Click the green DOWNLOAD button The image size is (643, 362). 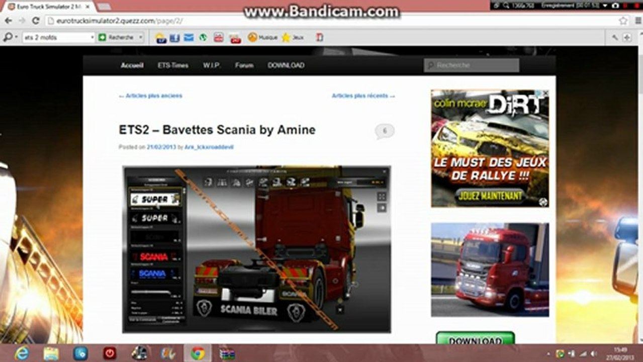click(475, 338)
